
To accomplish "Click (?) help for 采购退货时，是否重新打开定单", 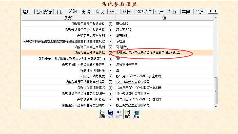I will click(x=110, y=64).
